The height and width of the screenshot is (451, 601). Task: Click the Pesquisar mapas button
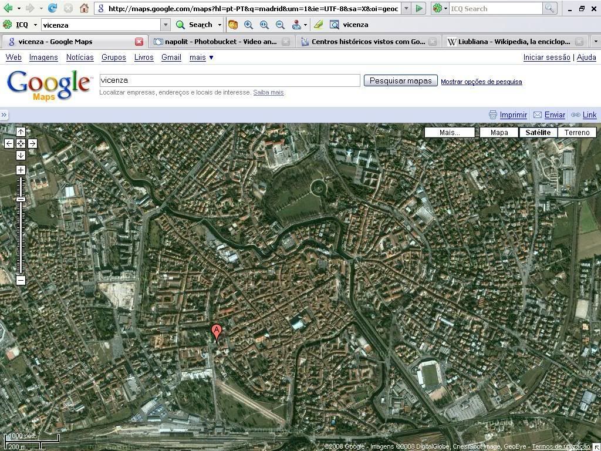400,81
